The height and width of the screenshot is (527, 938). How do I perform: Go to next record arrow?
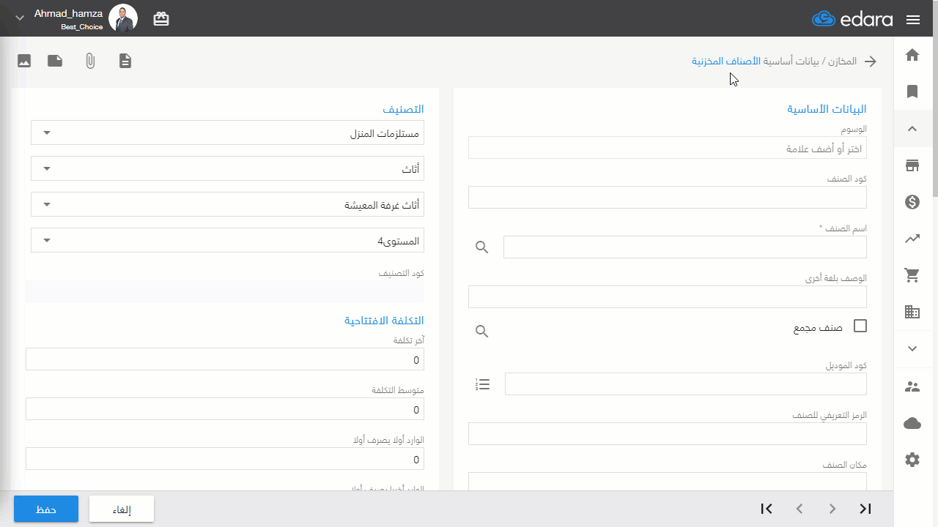click(x=832, y=509)
